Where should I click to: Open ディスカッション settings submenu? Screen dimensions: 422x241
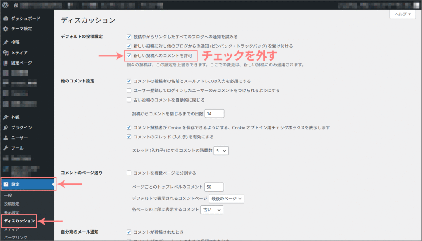(x=19, y=221)
